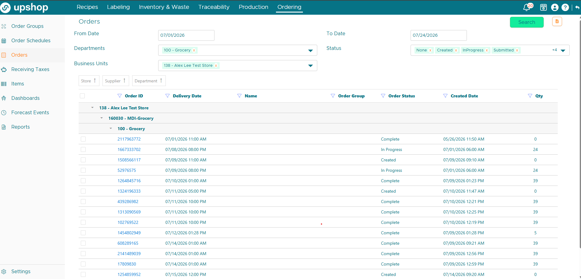Open the Departments dropdown arrow
The height and width of the screenshot is (279, 581).
coord(311,51)
